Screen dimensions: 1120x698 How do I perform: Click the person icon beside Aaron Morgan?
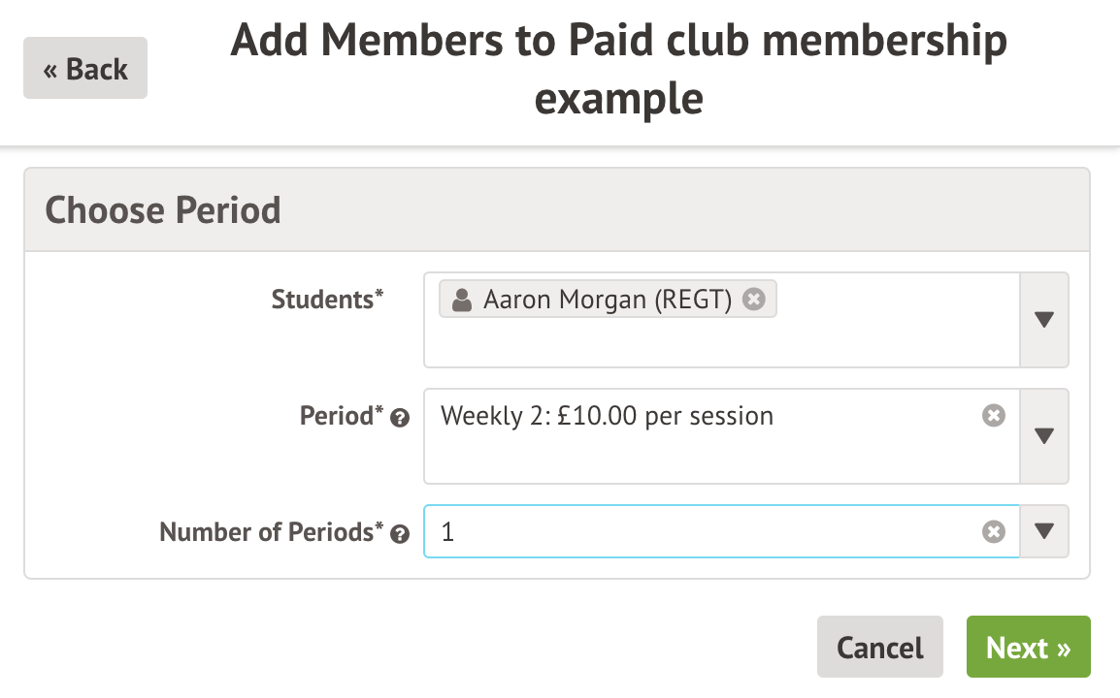pos(463,300)
